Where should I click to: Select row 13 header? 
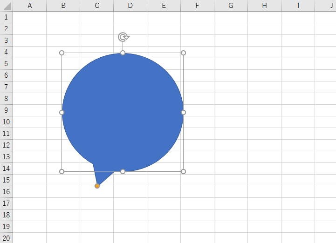tap(6, 157)
